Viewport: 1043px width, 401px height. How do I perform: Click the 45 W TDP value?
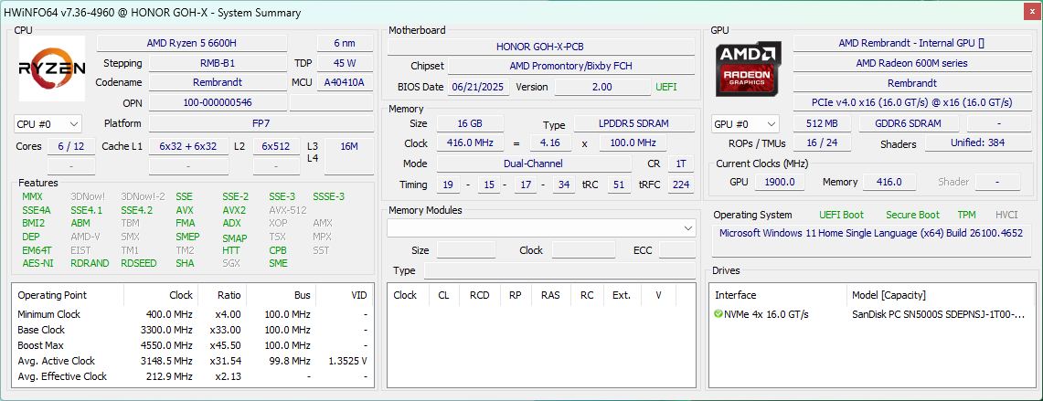(x=346, y=63)
